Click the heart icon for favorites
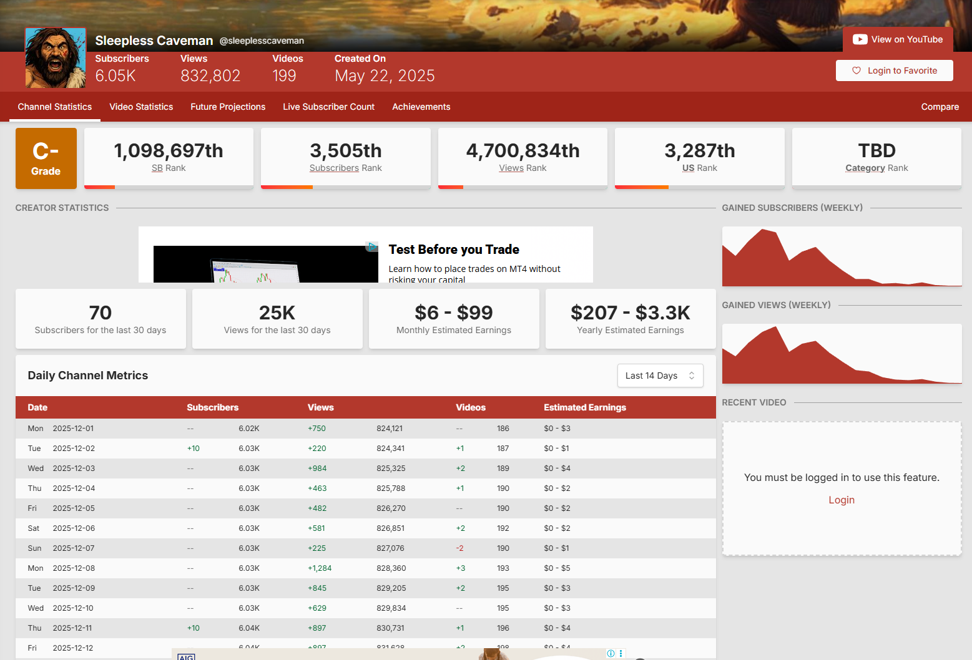The image size is (972, 660). (857, 70)
